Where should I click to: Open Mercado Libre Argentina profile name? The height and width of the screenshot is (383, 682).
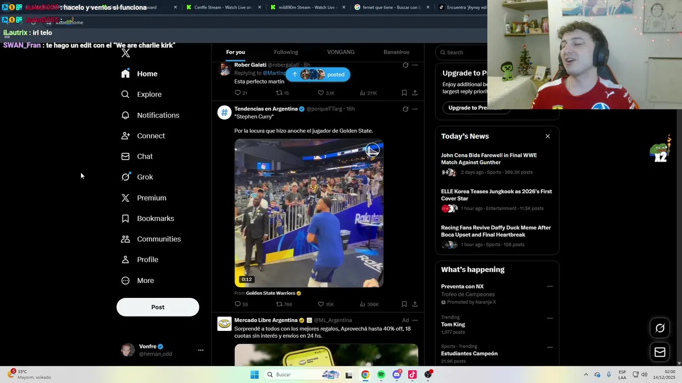(x=266, y=320)
